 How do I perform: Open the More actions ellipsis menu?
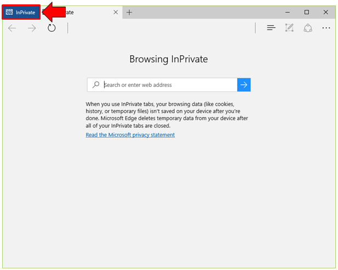(326, 28)
